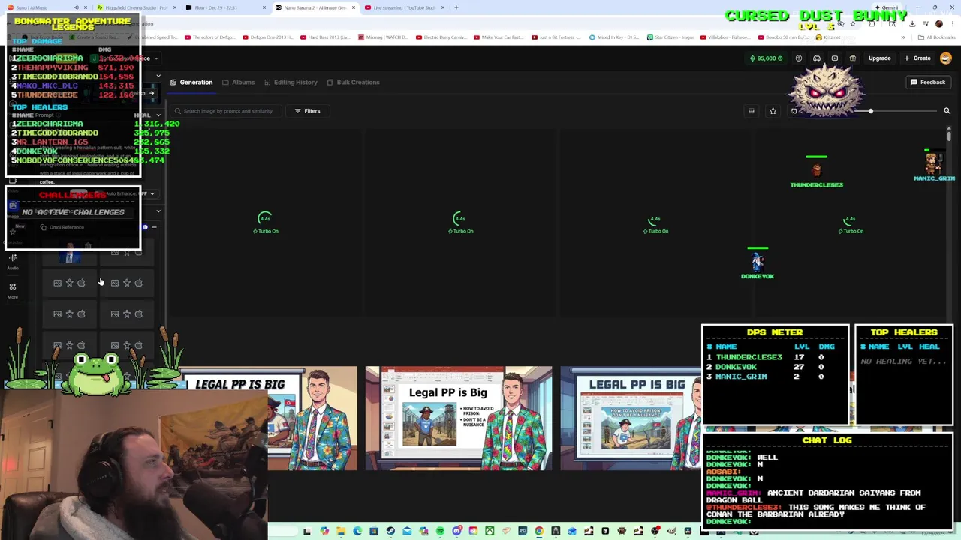Screen dimensions: 961x540
Task: Open the Electric Daisy Carnival bookmark
Action: click(x=442, y=37)
